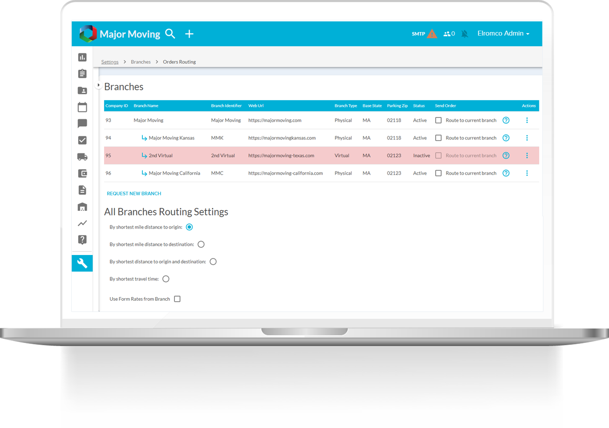Open actions menu for Major Moving row
This screenshot has height=428, width=609.
(527, 121)
